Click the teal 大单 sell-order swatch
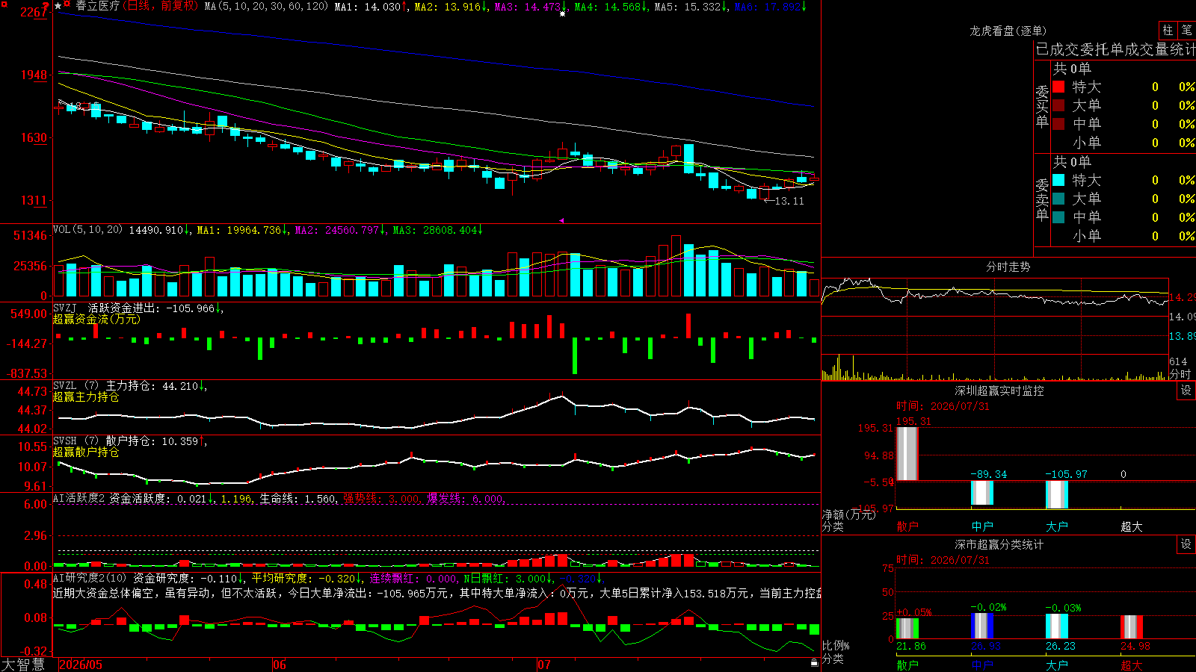Viewport: 1196px width, 672px height. [x=1058, y=199]
